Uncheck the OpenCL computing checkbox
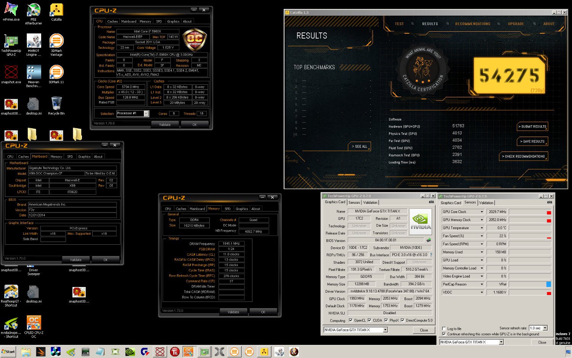The image size is (572, 358). pos(350,320)
